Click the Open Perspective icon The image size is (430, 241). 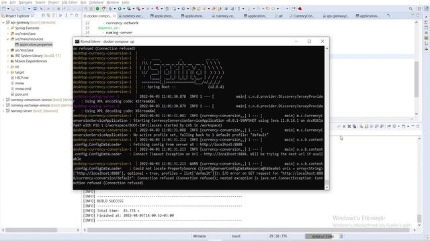(419, 9)
